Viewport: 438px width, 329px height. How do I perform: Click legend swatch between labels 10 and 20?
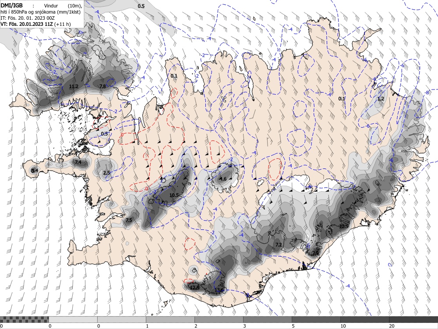[364, 319]
